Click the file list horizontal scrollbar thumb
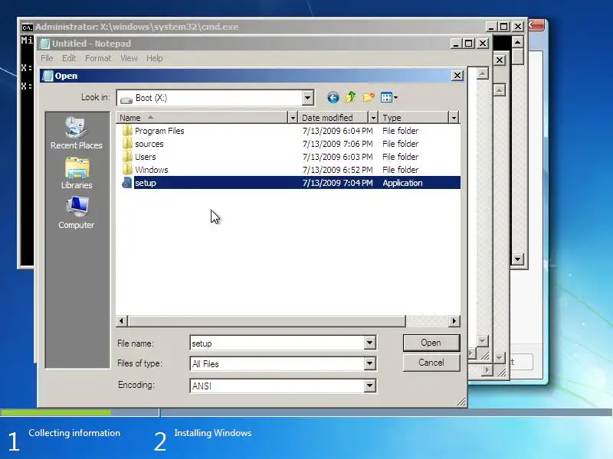Viewport: 613px width, 459px height. tap(267, 321)
